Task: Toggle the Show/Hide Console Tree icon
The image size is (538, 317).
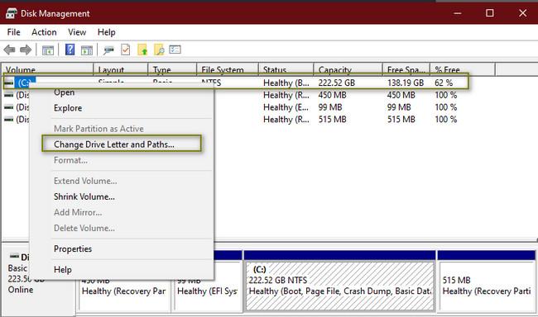Action: [48, 50]
